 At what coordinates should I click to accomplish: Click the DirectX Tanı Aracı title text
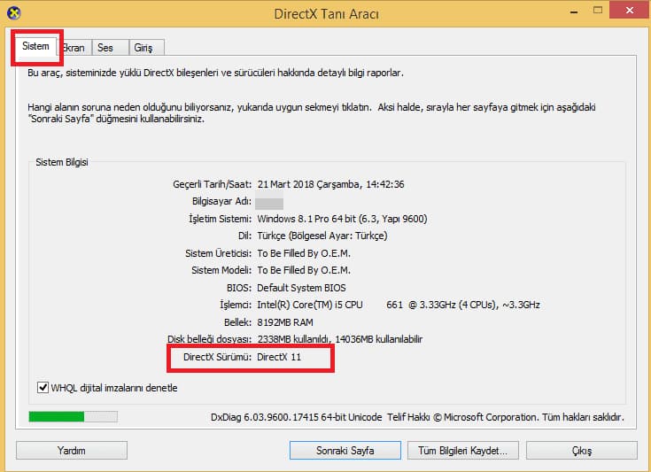[325, 15]
